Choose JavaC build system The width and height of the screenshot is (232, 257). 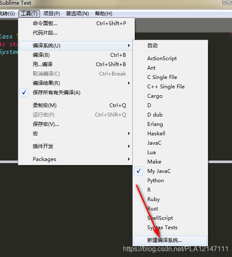(x=170, y=143)
